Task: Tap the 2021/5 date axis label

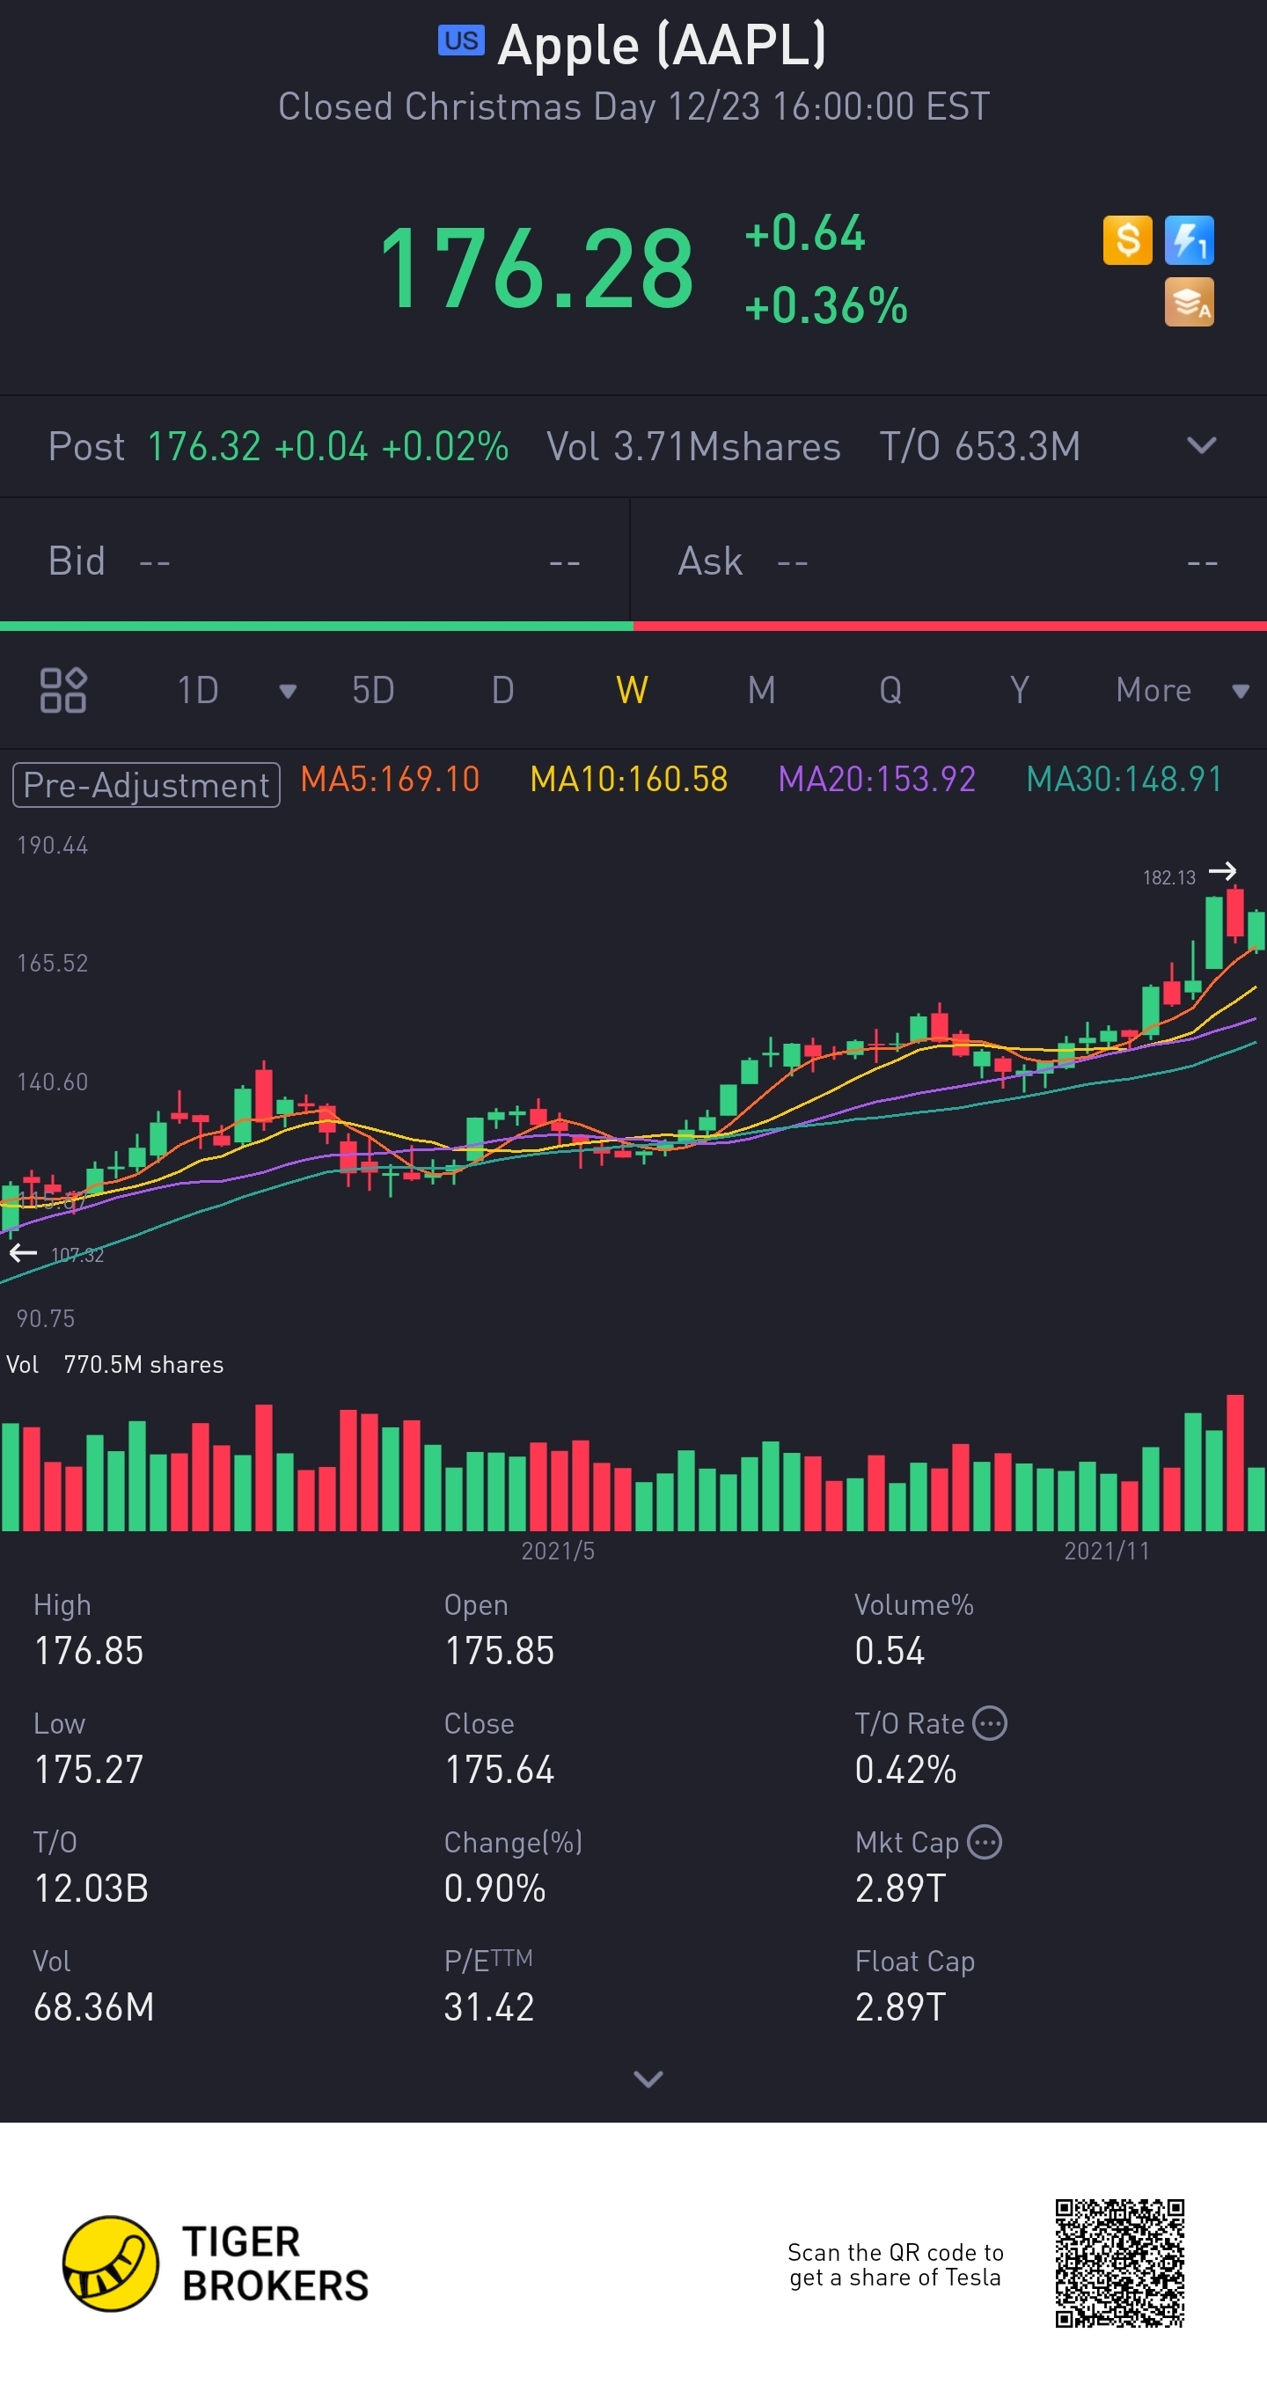Action: (x=558, y=1551)
